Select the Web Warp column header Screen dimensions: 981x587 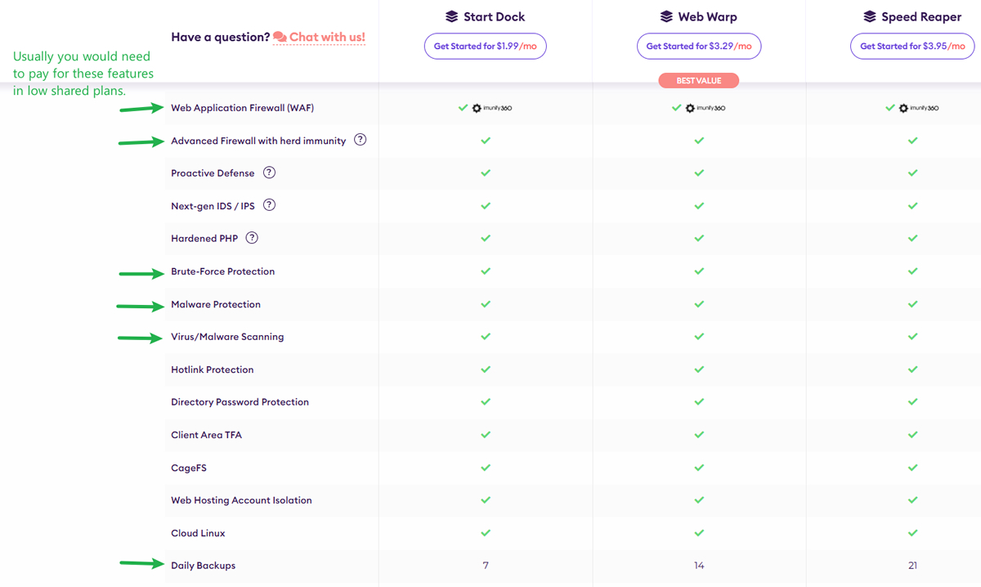[699, 16]
